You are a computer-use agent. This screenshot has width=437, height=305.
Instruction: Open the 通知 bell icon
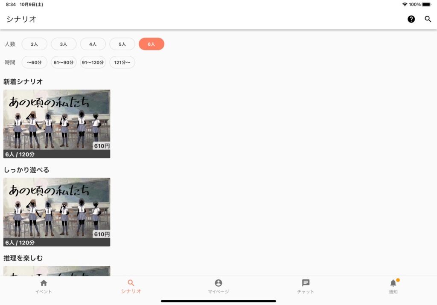click(x=393, y=283)
